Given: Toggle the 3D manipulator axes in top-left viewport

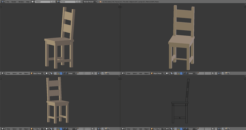Looking at the screenshot, I should pos(58,73).
